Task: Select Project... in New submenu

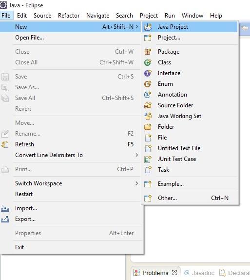Action: point(190,38)
